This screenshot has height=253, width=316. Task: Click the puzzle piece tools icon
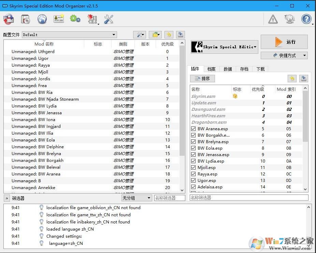pyautogui.click(x=92, y=19)
